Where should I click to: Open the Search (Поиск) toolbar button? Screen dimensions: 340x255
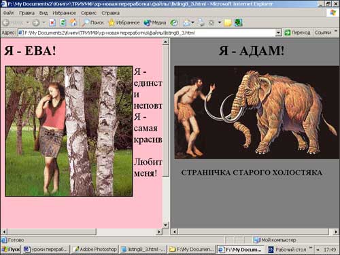click(x=93, y=22)
